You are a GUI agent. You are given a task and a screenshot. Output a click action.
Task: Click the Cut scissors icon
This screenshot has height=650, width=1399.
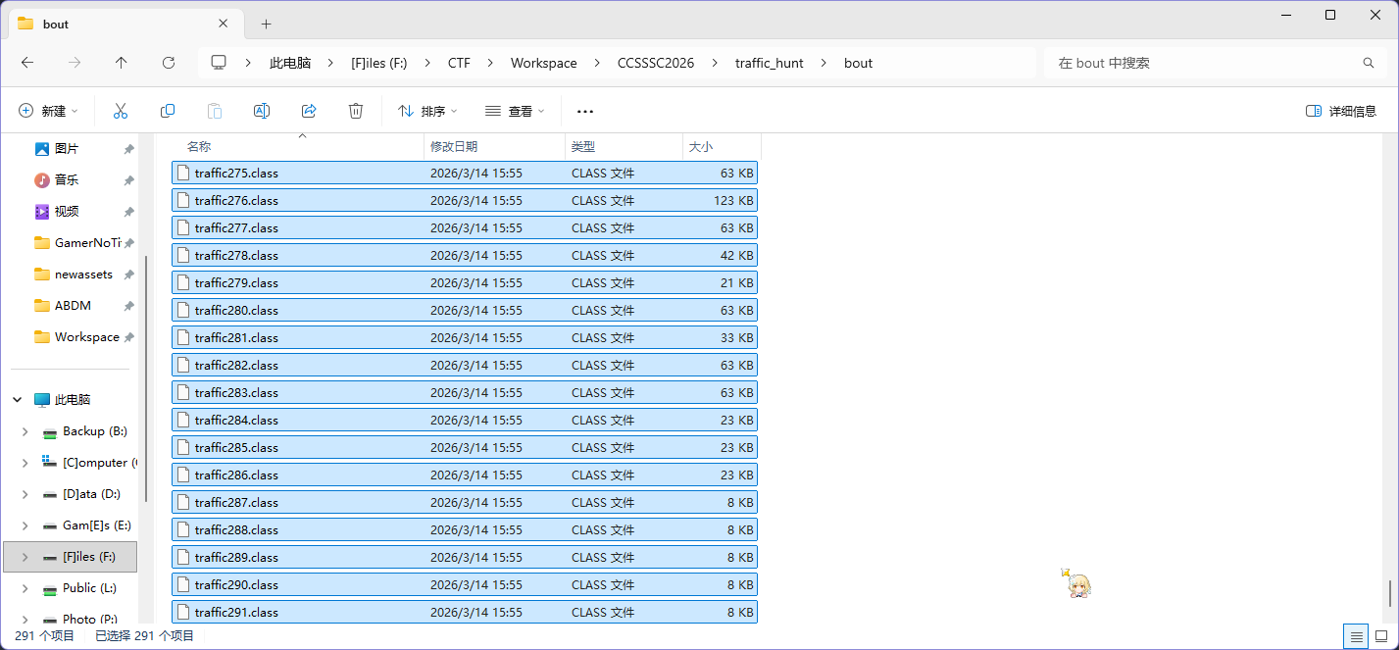point(121,111)
